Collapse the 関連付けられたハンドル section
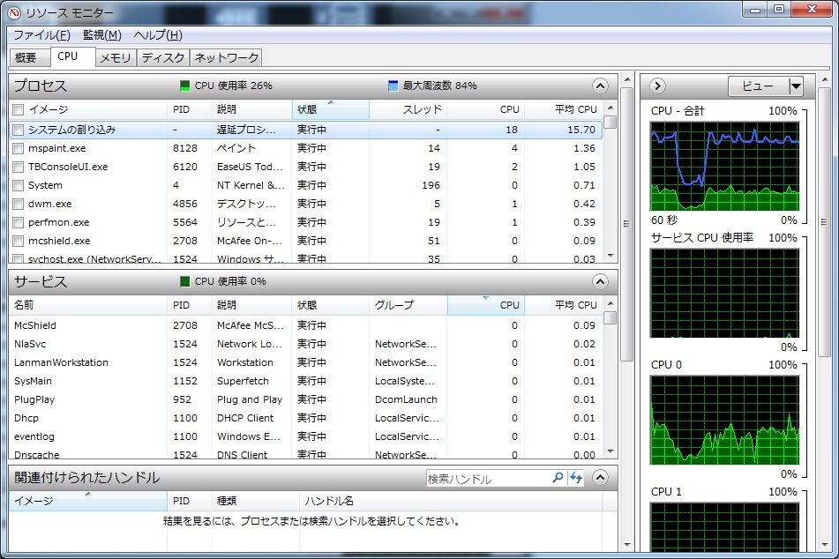 click(x=600, y=477)
